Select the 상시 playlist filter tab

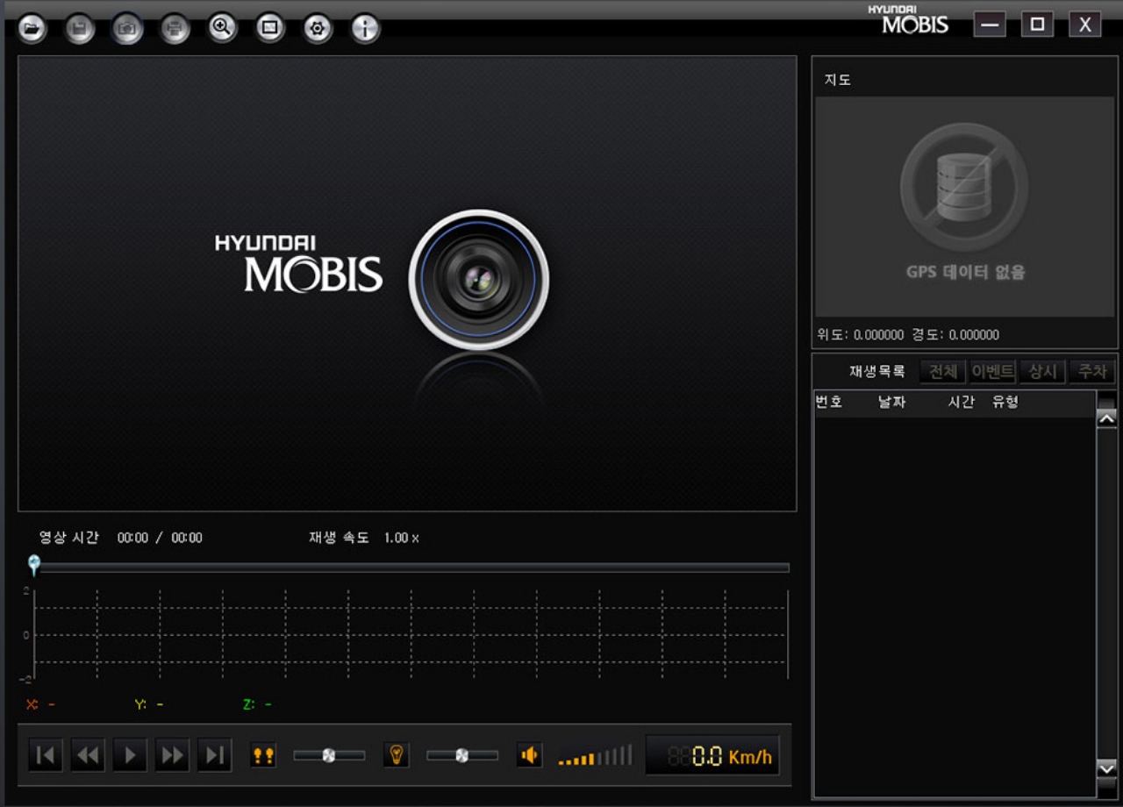[x=1042, y=371]
